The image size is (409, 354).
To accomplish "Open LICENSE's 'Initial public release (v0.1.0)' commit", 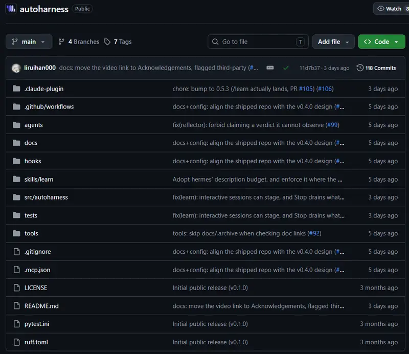I will [210, 287].
